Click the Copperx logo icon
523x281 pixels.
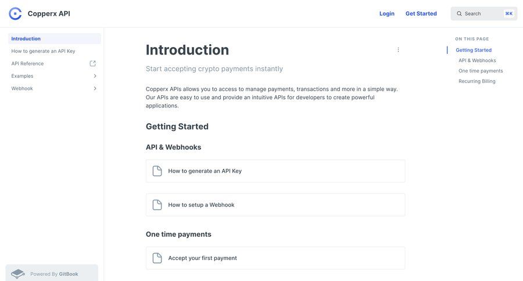[x=16, y=13]
